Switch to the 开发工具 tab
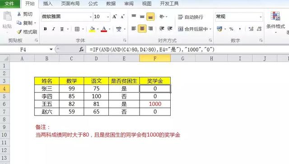The height and width of the screenshot is (164, 289). point(169,4)
